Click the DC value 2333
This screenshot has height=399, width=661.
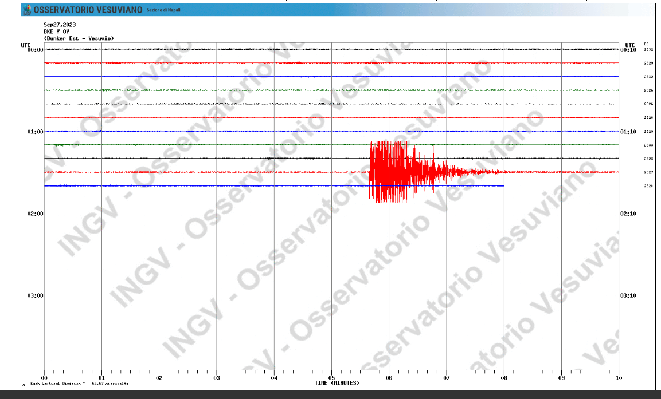(x=648, y=145)
